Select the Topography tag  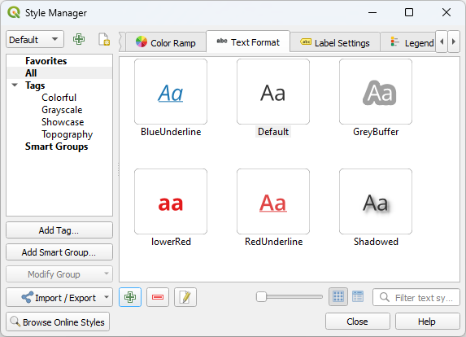68,134
